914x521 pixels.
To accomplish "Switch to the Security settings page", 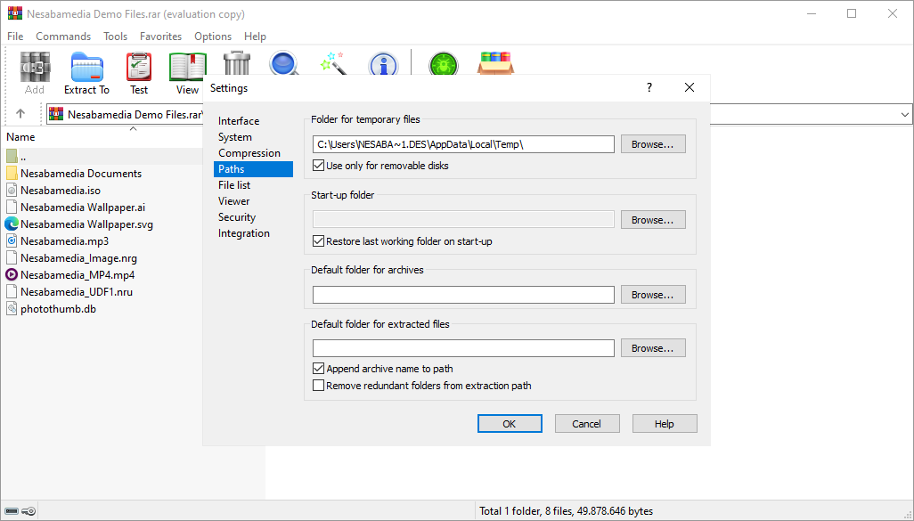I will pyautogui.click(x=237, y=217).
